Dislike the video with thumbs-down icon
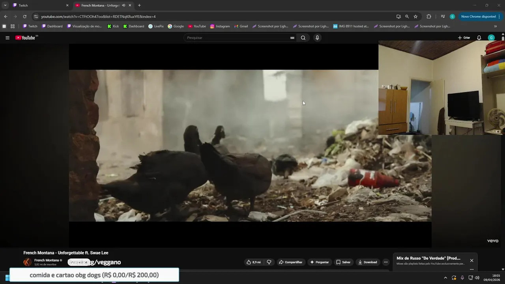Viewport: 505px width, 284px height. pyautogui.click(x=269, y=262)
